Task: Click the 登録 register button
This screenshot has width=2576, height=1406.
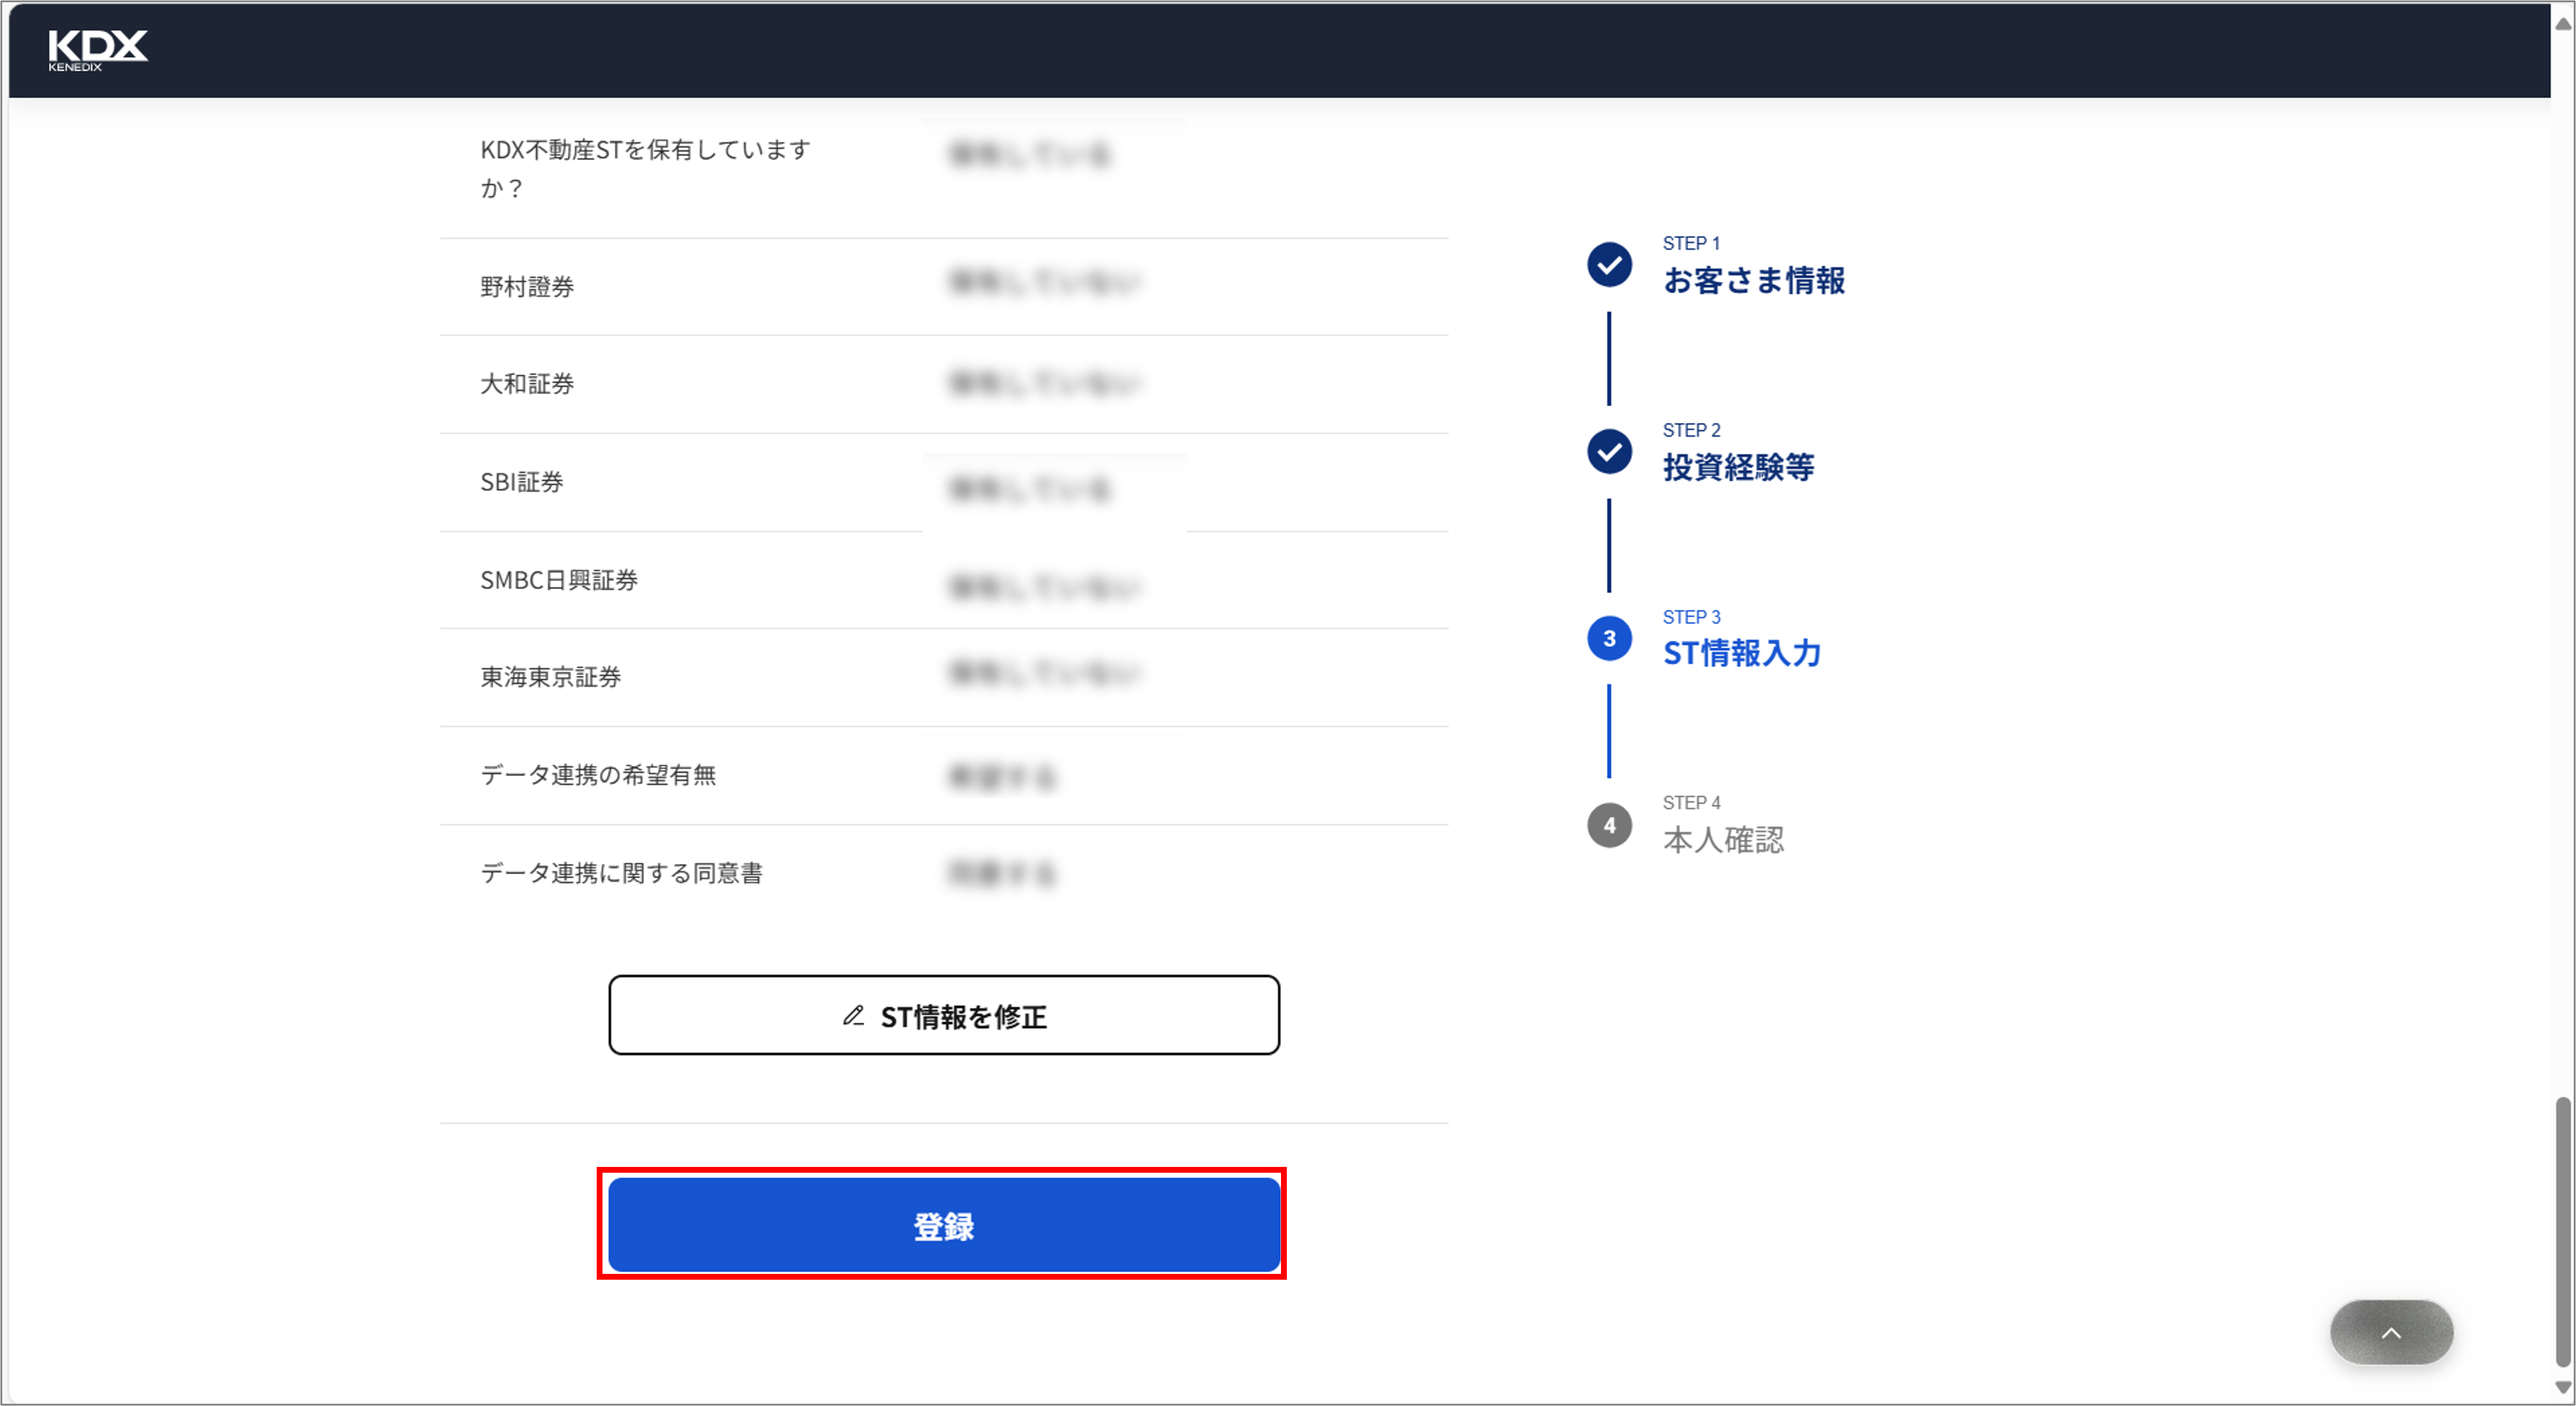Action: click(x=943, y=1225)
